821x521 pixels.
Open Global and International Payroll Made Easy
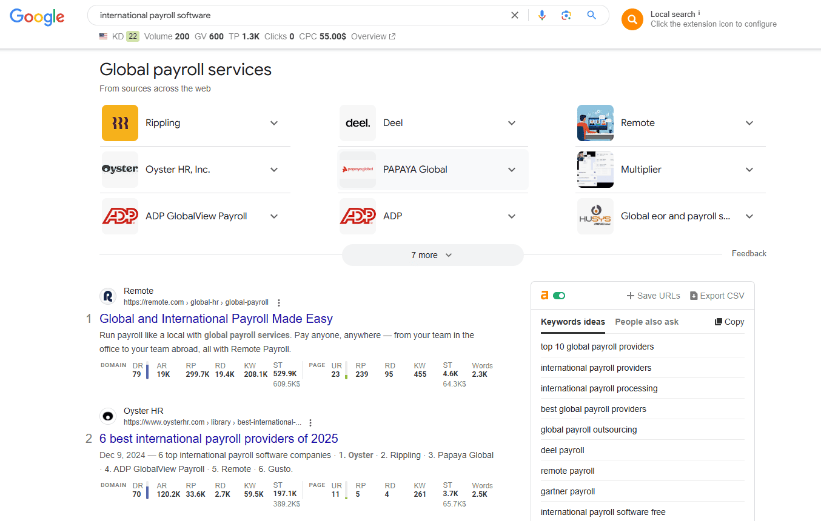pyautogui.click(x=216, y=319)
